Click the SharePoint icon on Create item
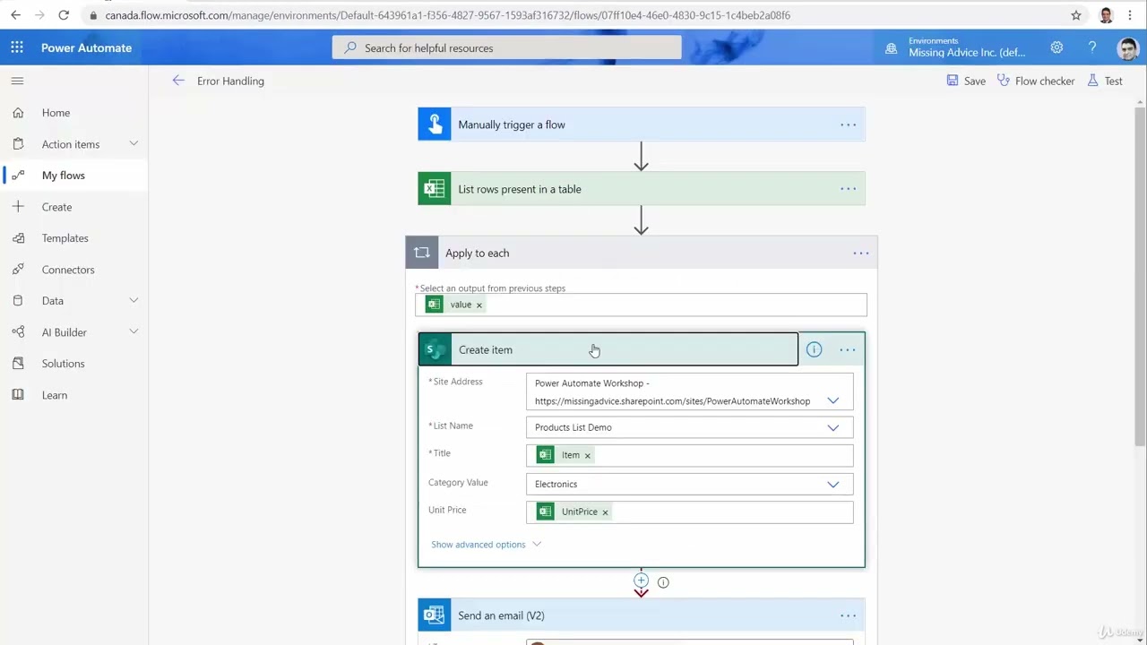 click(x=435, y=349)
